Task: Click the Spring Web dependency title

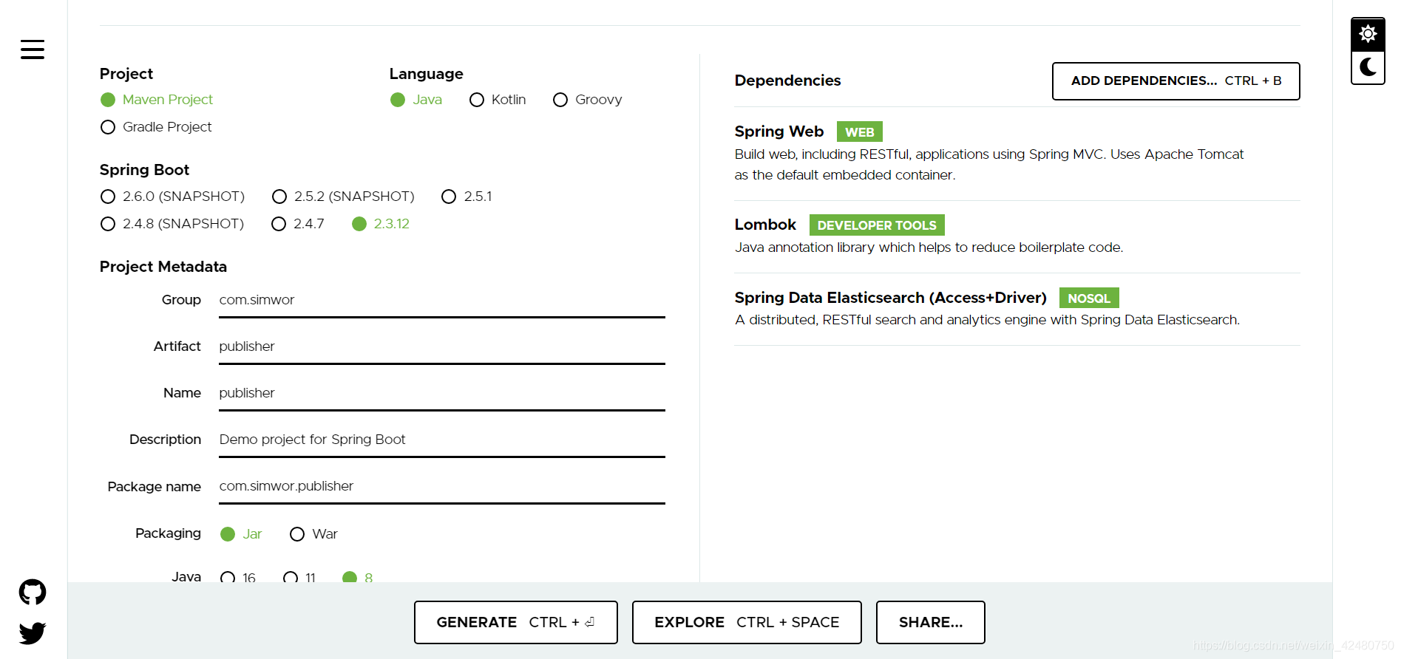Action: [x=778, y=132]
